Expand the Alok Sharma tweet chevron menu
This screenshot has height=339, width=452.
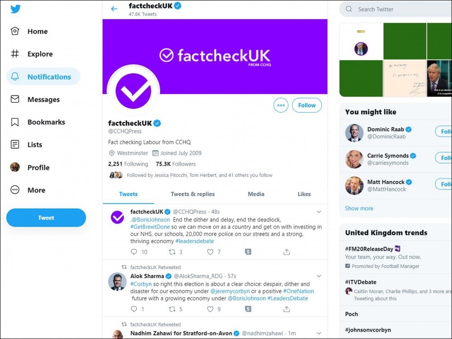(x=319, y=276)
